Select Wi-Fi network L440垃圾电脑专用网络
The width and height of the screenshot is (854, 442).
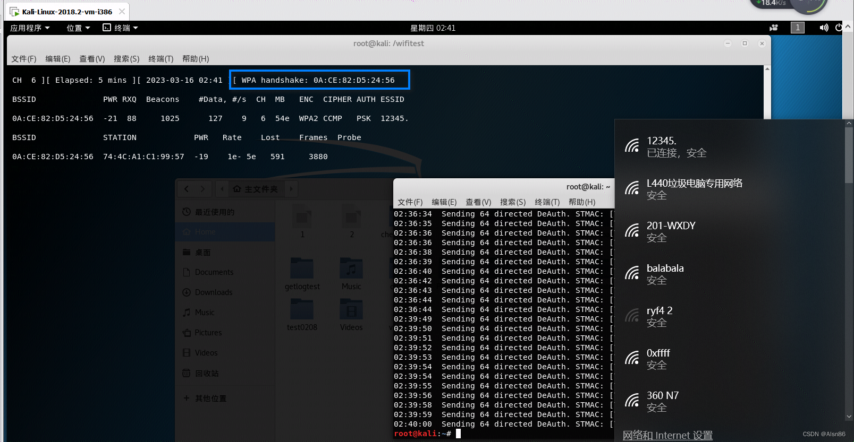[x=730, y=189]
